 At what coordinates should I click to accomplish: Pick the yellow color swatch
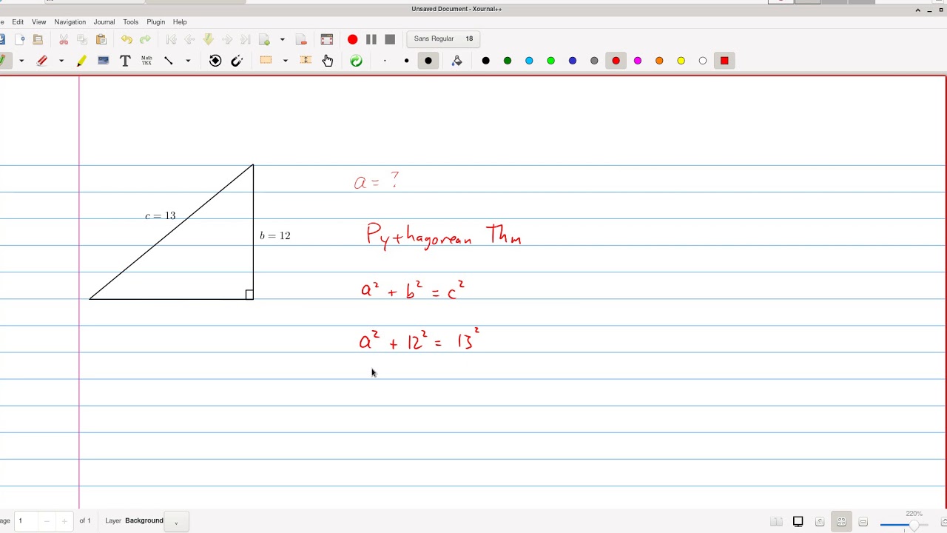pyautogui.click(x=681, y=61)
